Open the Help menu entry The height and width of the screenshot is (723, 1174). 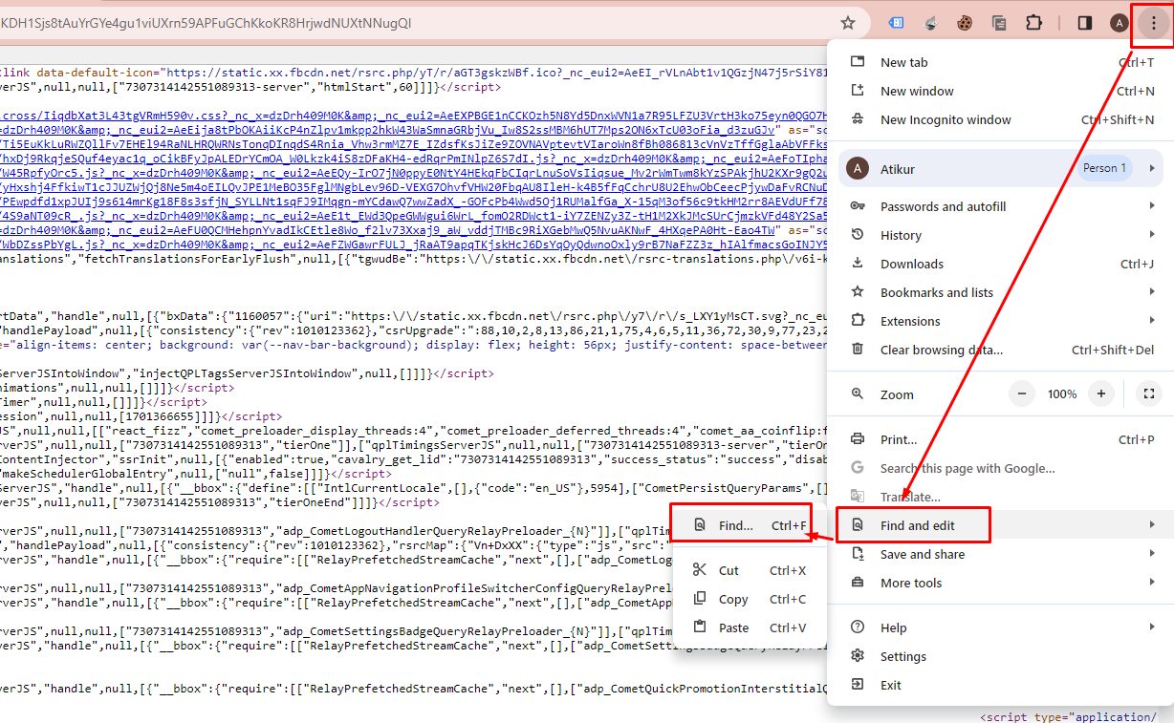pyautogui.click(x=999, y=627)
